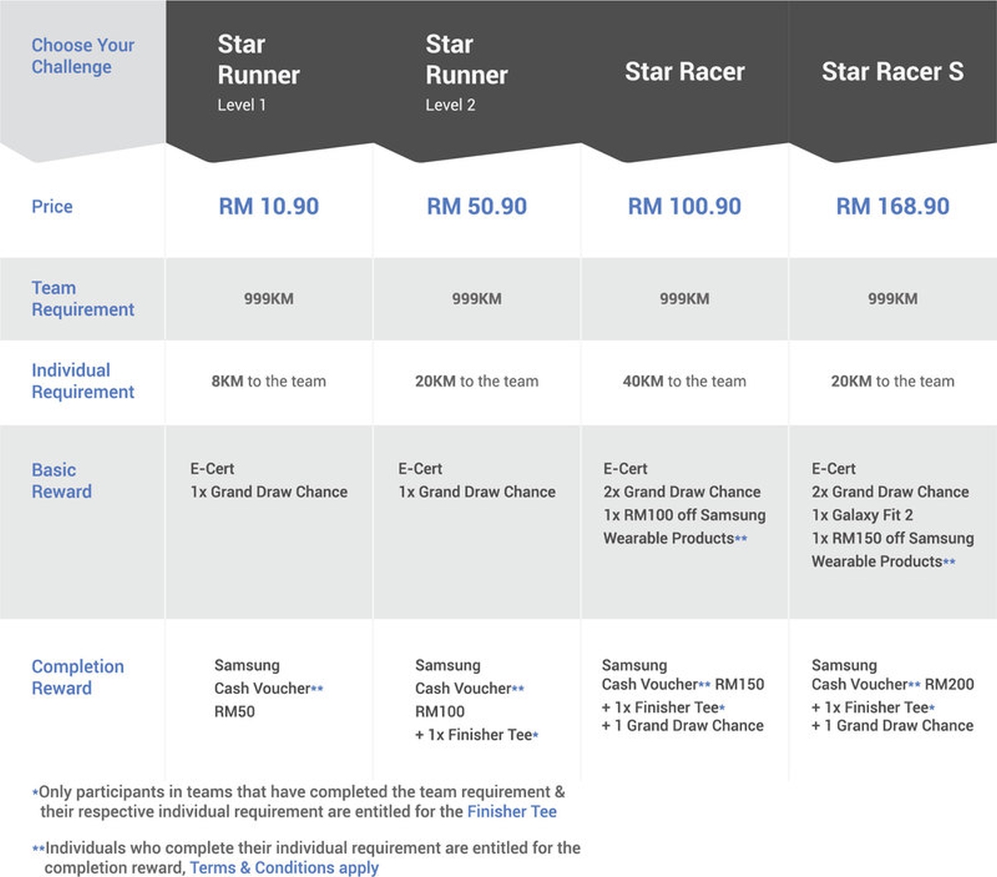This screenshot has height=877, width=997.
Task: Click the Samsung Cash Voucher RM150 text
Action: 682,684
